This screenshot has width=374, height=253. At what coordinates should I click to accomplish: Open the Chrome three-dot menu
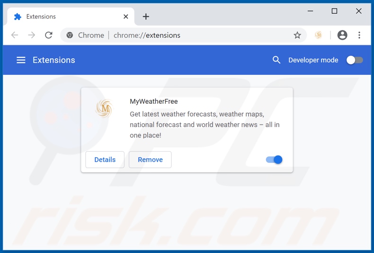point(359,35)
